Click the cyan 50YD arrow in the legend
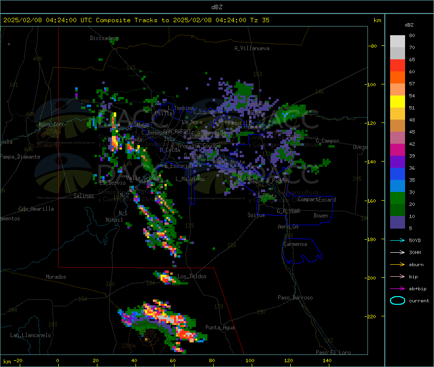Screen dimensions: 434x367 tap(397, 240)
